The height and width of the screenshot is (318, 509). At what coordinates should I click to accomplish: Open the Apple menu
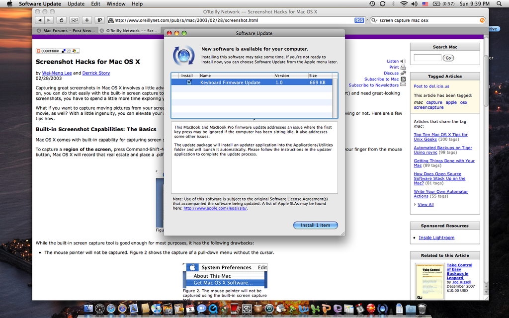(x=10, y=3)
